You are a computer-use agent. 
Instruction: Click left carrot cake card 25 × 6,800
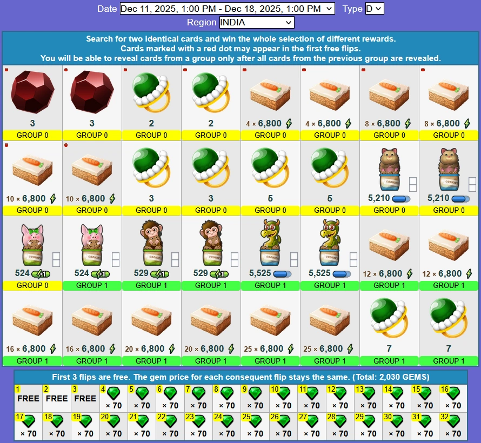click(x=270, y=328)
